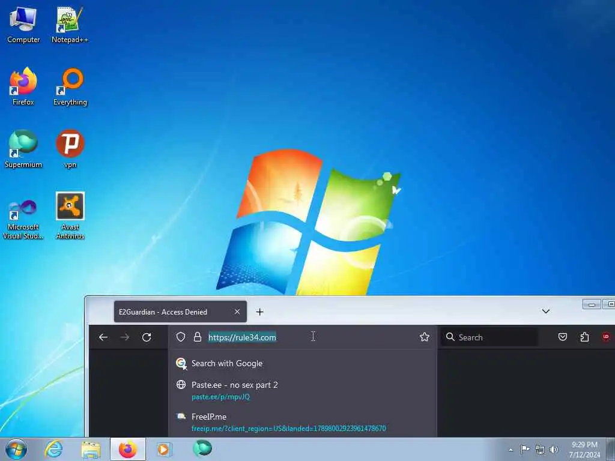Open the Save to Pocket button

click(562, 337)
